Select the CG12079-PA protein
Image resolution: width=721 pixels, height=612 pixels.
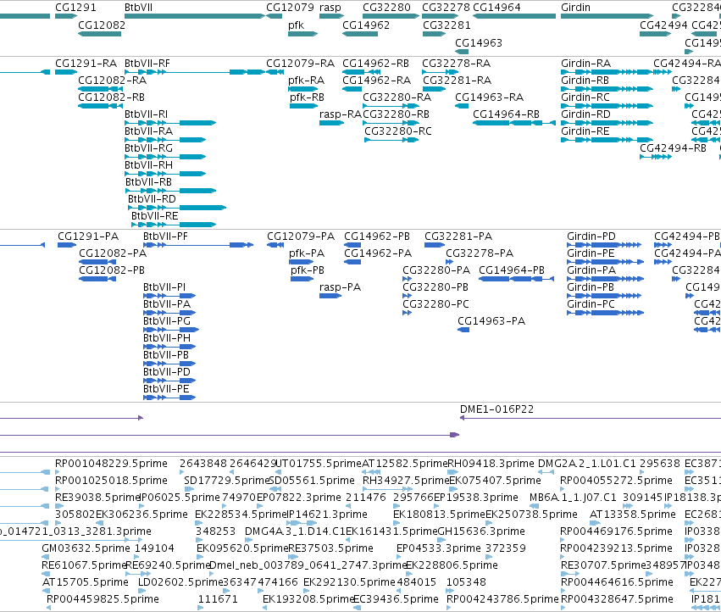[x=275, y=245]
